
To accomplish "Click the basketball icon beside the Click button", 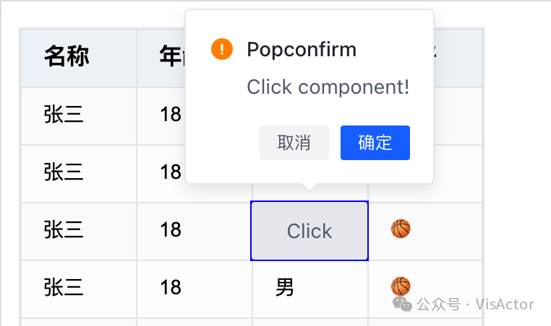I will tap(401, 229).
